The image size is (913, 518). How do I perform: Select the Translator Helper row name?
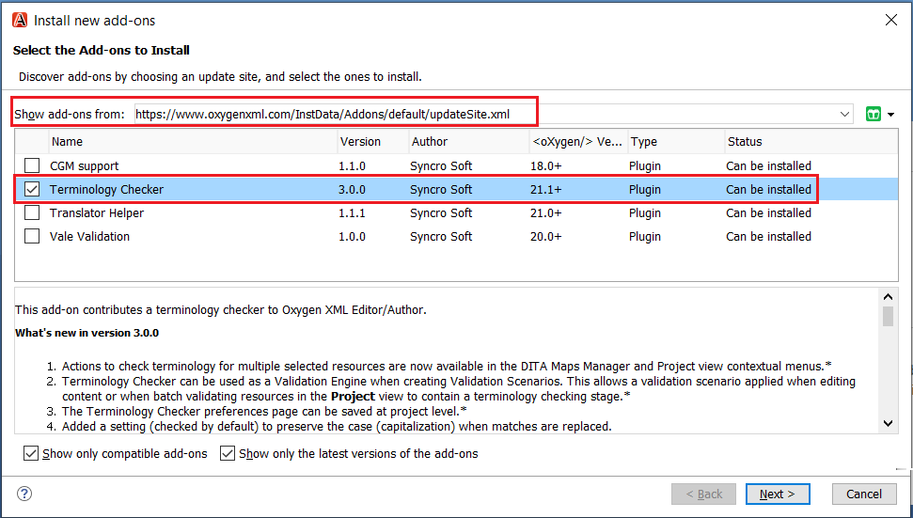tap(97, 213)
